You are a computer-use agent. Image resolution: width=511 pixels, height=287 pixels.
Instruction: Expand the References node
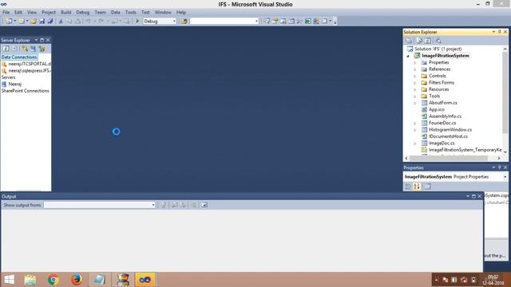coord(415,69)
